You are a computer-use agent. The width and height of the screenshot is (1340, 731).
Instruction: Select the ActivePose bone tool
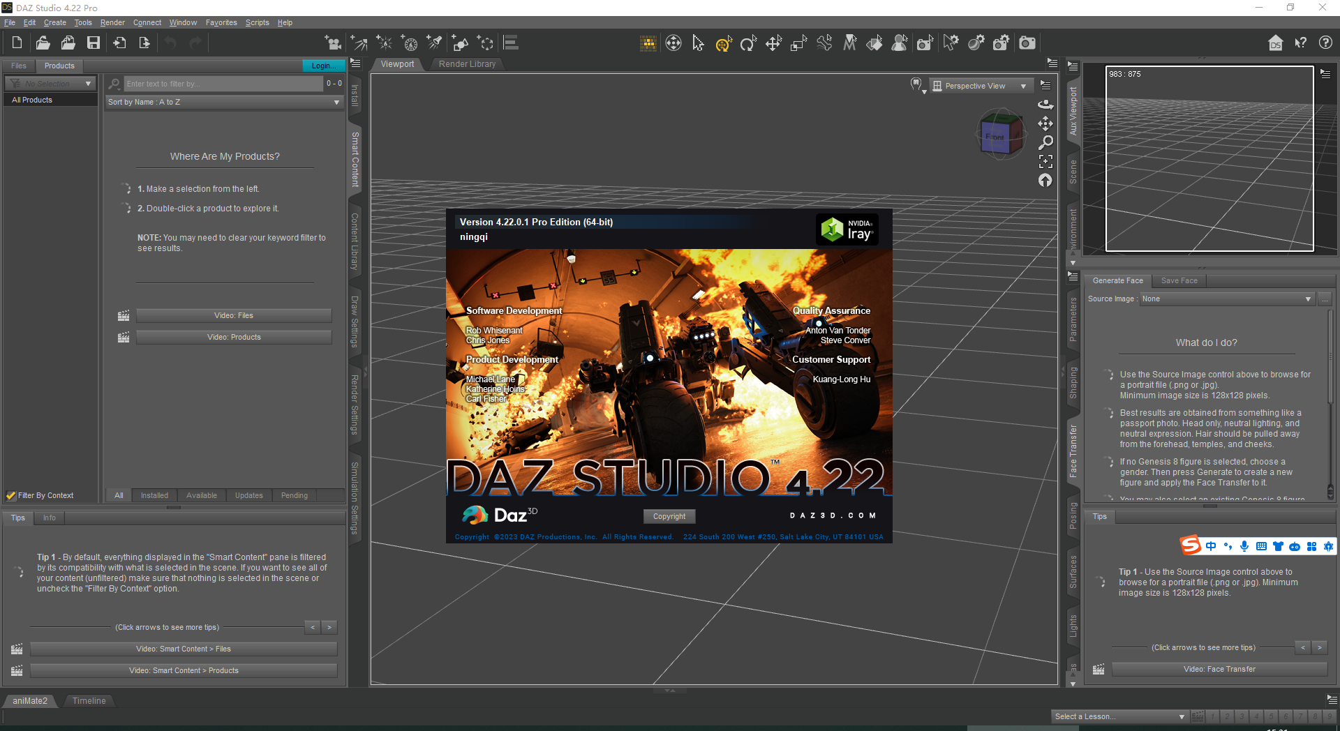824,43
